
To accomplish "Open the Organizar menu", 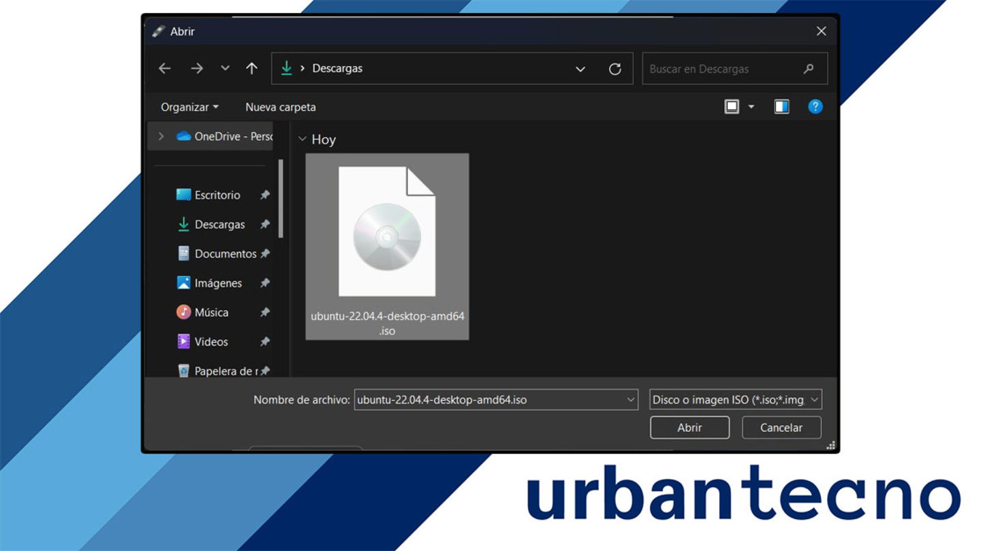I will pos(189,107).
